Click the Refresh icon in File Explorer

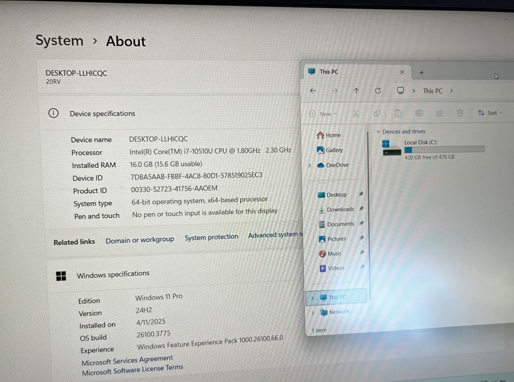tap(378, 91)
